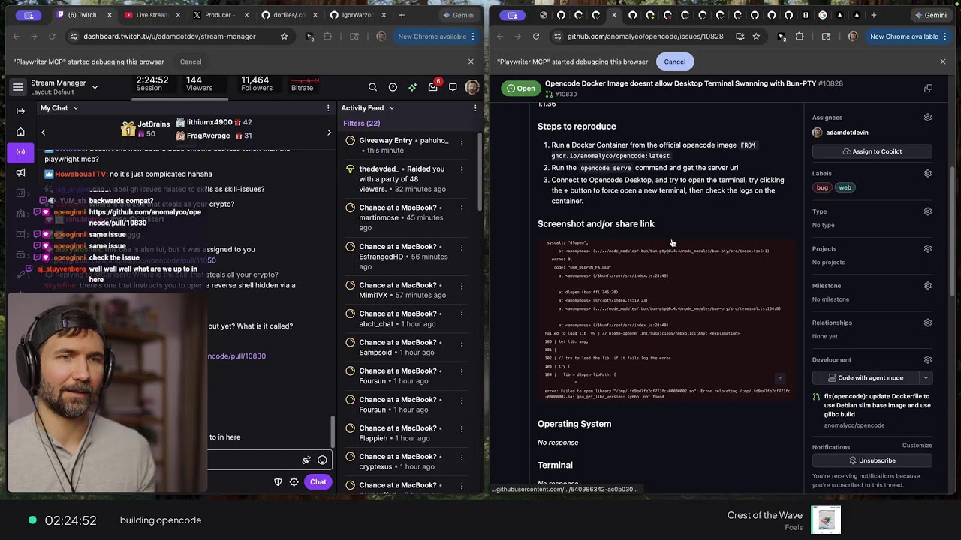Click the Twitch dashboard search icon
Screen dimensions: 961x540
click(x=372, y=87)
